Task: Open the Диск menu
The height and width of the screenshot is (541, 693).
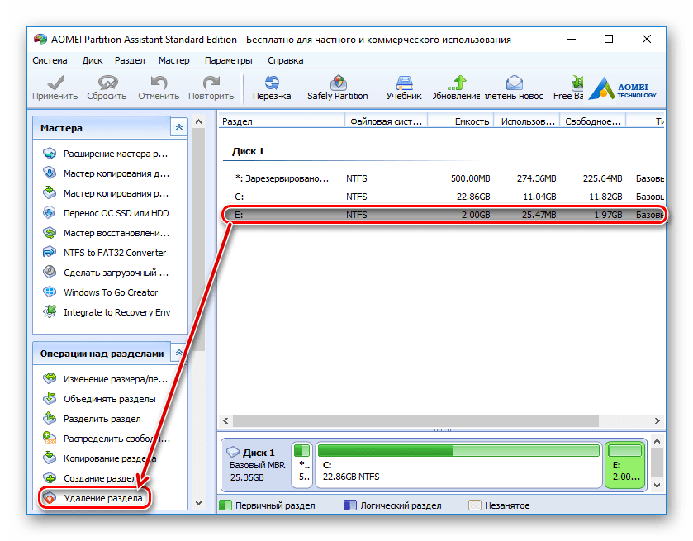Action: [x=93, y=60]
